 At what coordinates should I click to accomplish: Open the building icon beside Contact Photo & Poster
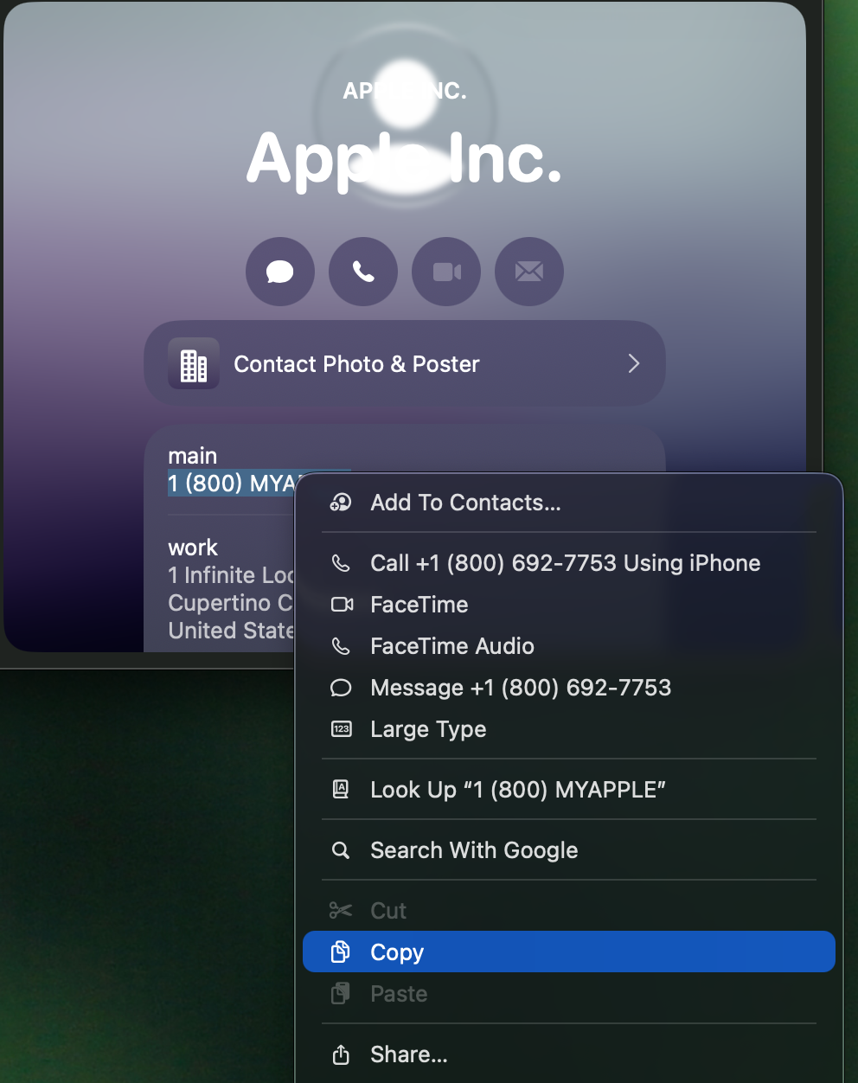194,364
